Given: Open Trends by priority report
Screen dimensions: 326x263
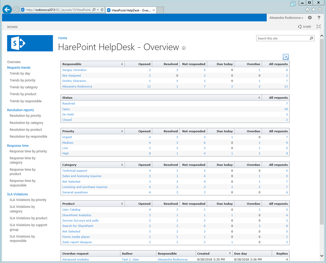Looking at the screenshot, I should pyautogui.click(x=22, y=80).
